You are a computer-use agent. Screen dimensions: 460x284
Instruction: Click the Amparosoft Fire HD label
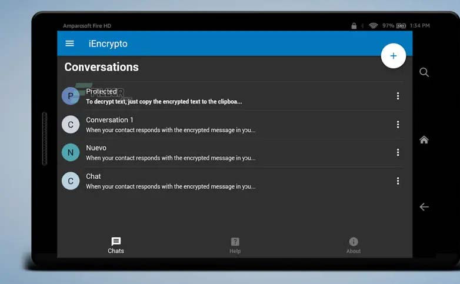tap(87, 26)
